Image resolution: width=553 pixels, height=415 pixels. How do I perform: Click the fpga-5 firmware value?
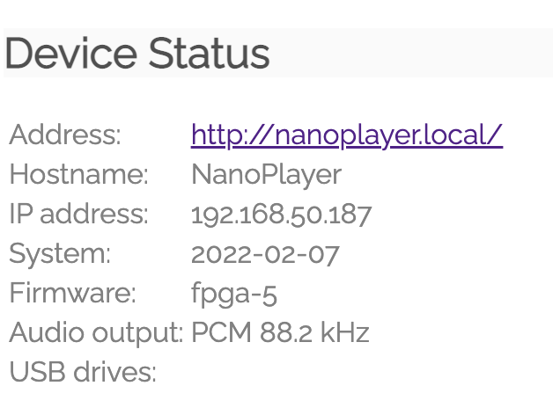(x=234, y=294)
